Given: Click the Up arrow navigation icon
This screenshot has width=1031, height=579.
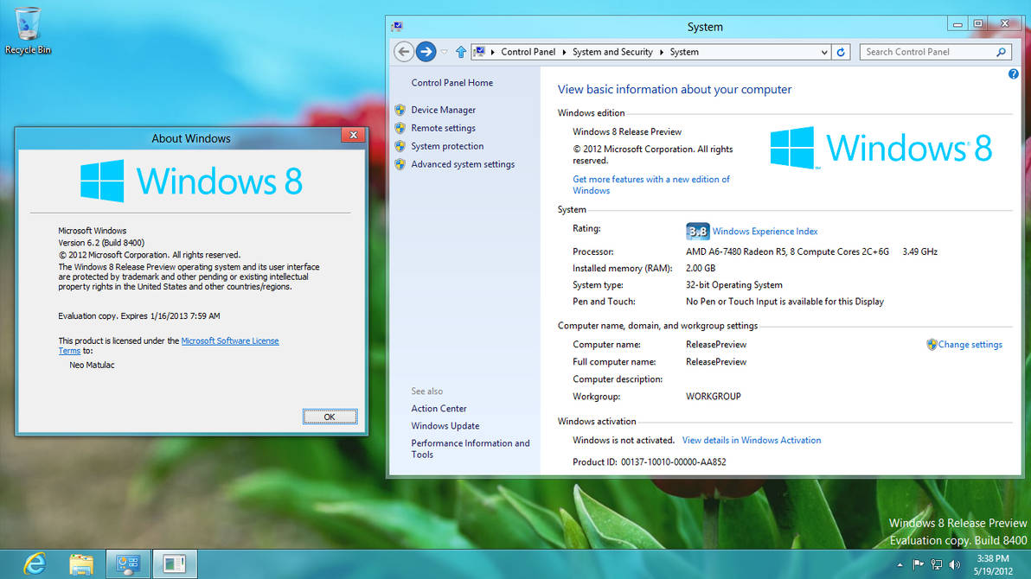Looking at the screenshot, I should 460,51.
